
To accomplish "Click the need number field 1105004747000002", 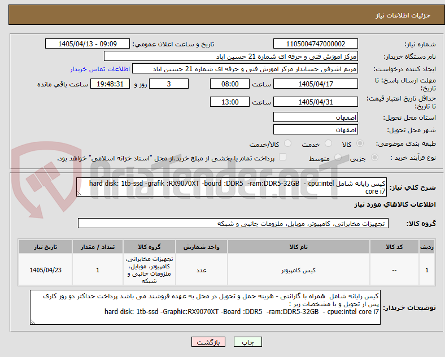I will (315, 43).
